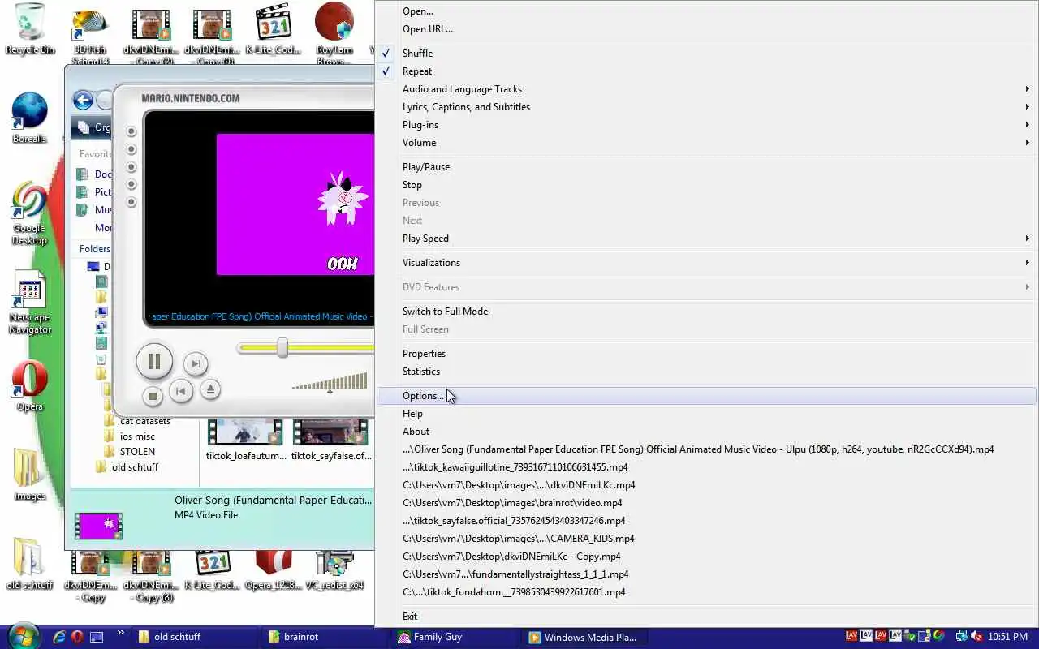Select Play/Pause in the context menu
Viewport: 1039px width, 649px height.
point(705,167)
